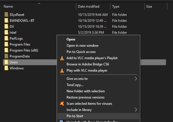This screenshot has height=122, width=173.
Task: Choose Pin to Quick access
Action: point(81,52)
